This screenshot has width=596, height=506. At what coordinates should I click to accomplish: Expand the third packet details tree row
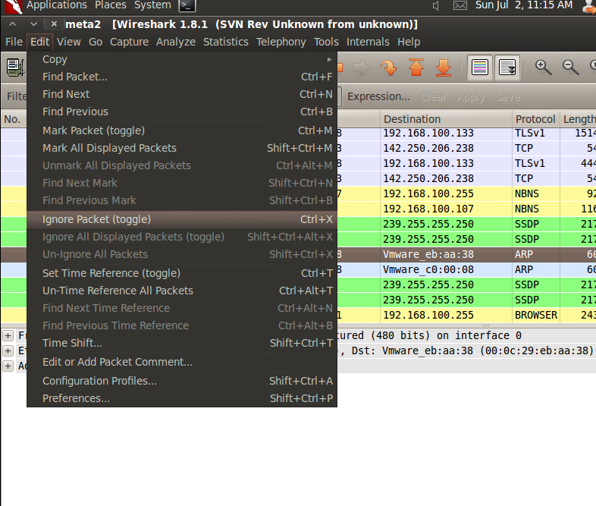pos(8,366)
